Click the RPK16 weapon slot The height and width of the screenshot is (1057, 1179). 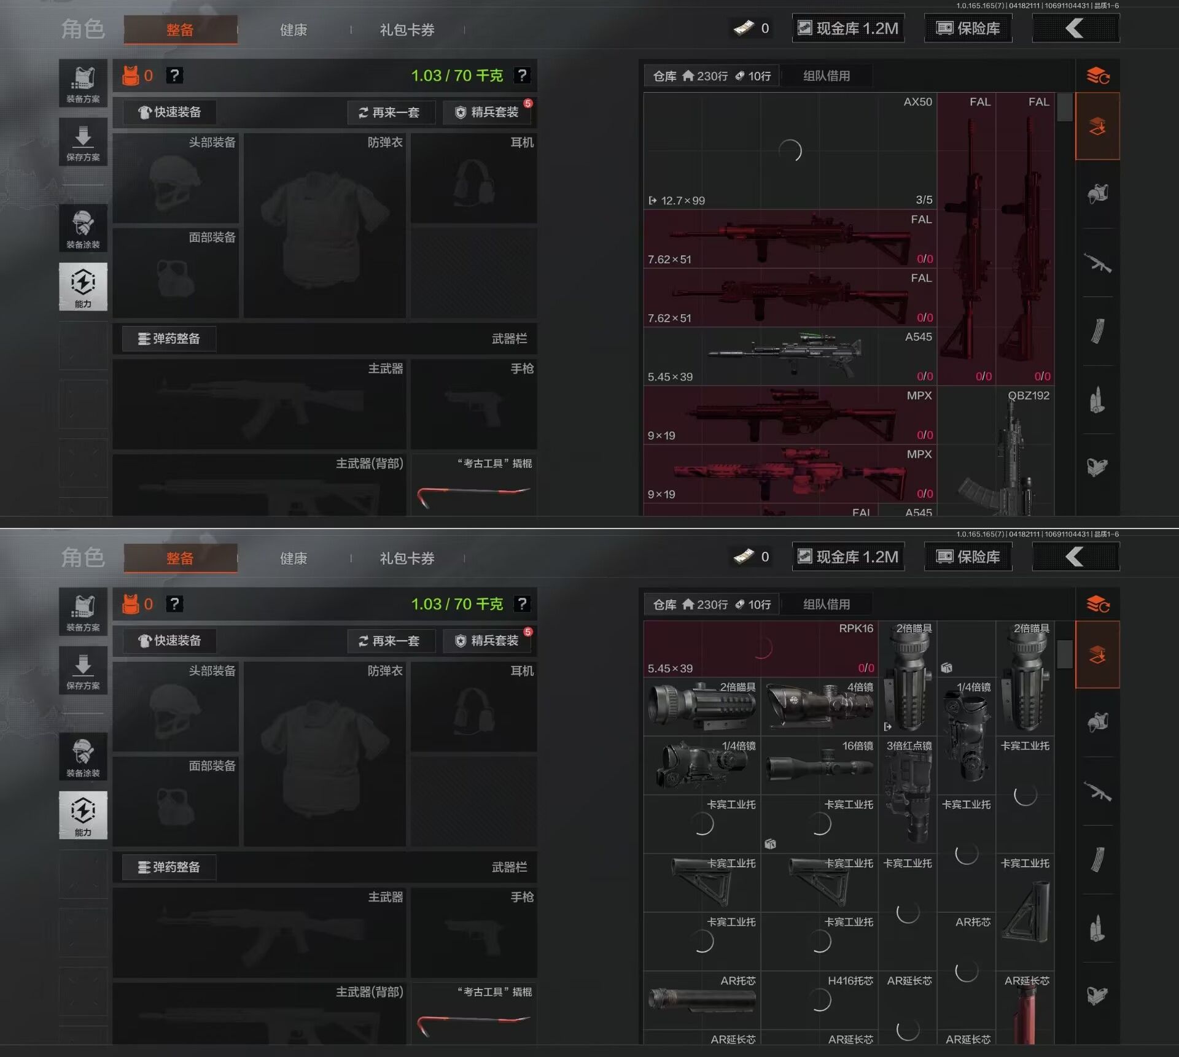(761, 648)
